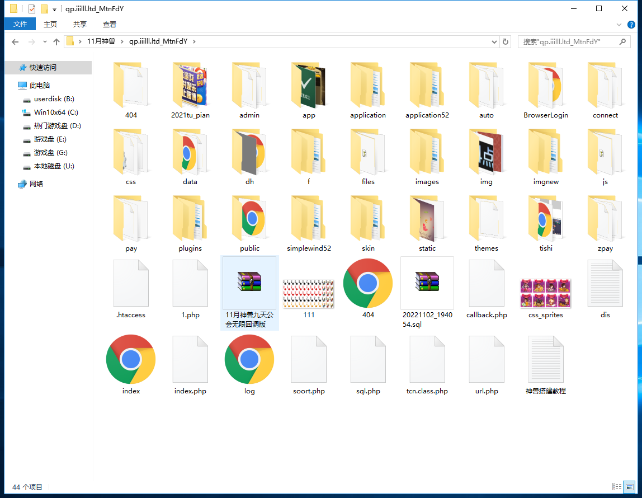Expand the ribbon with chevron arrow
The width and height of the screenshot is (642, 498).
pyautogui.click(x=619, y=25)
